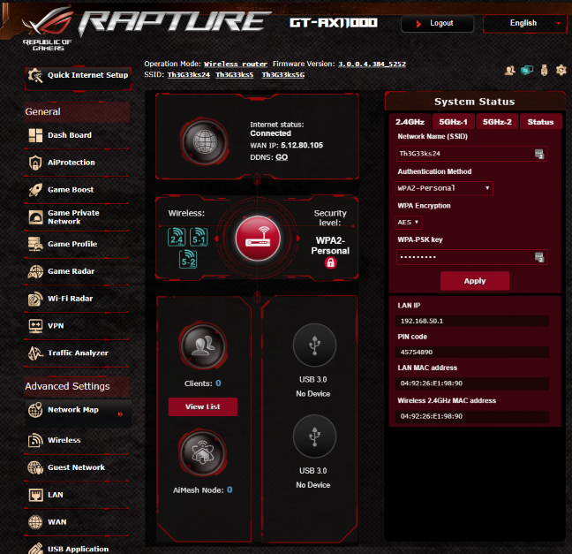Click the Clients count 0
This screenshot has height=554, width=572.
218,383
